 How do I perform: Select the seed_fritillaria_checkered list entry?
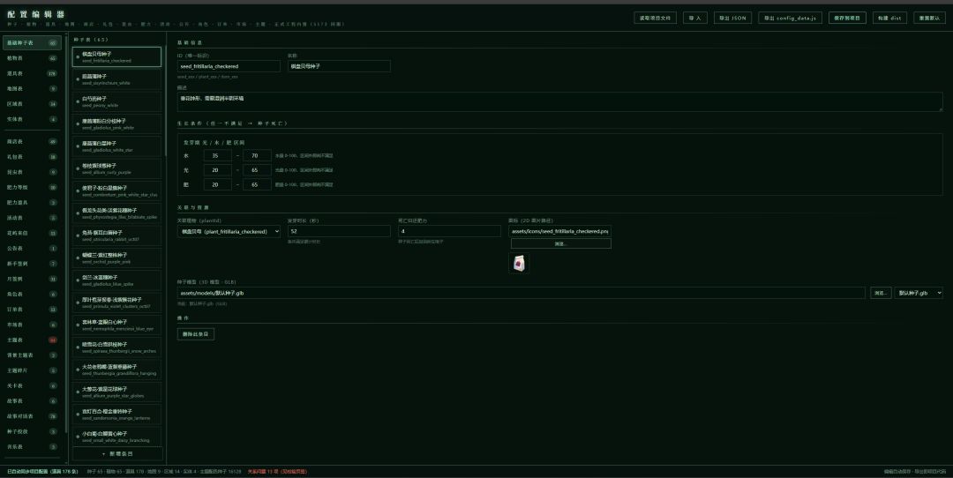point(116,57)
